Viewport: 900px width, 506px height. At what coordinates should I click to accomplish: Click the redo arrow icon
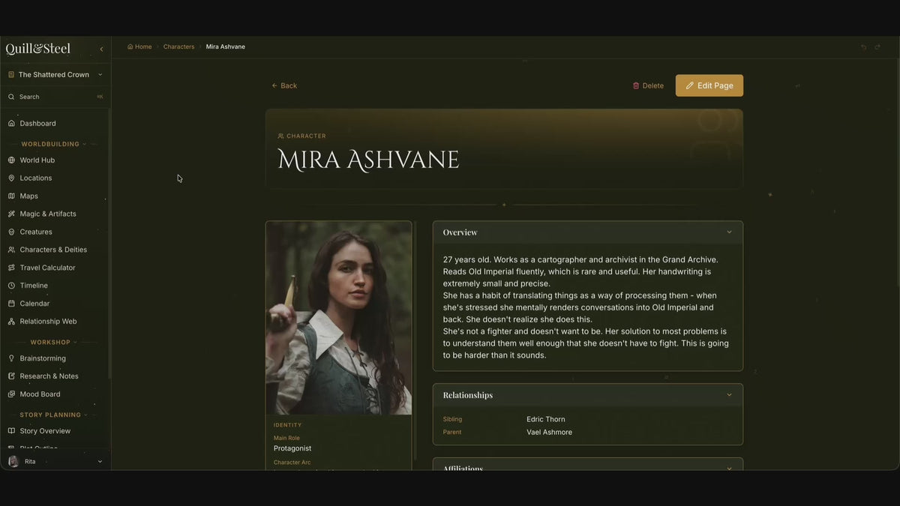[x=877, y=47]
